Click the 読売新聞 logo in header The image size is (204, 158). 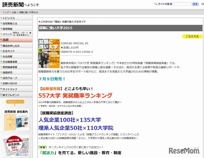coord(13,4)
